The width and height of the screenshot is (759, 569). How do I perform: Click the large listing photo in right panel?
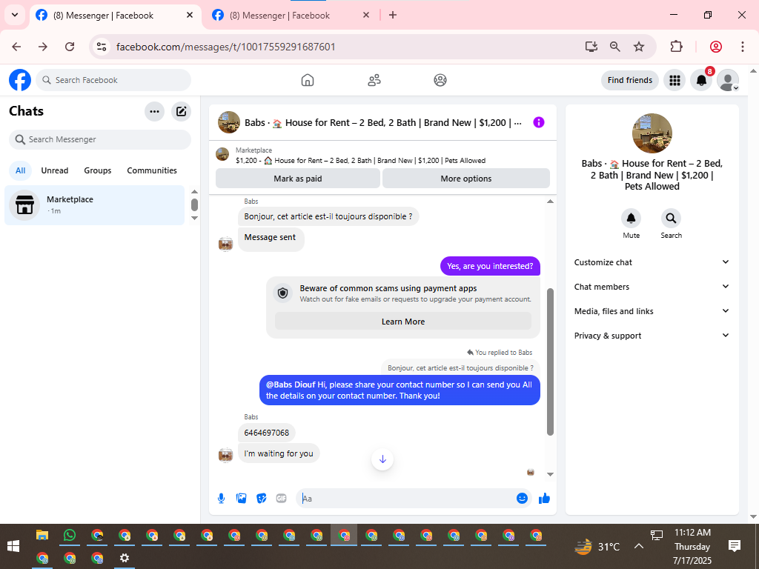click(x=652, y=133)
